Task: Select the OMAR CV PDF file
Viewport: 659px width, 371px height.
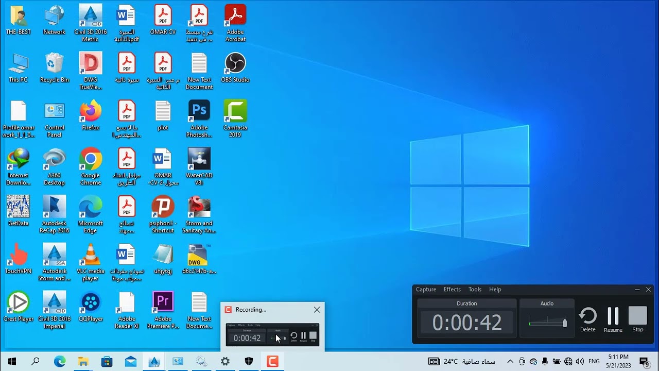Action: 163,20
